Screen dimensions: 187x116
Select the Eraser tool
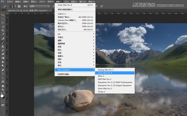point(3,54)
